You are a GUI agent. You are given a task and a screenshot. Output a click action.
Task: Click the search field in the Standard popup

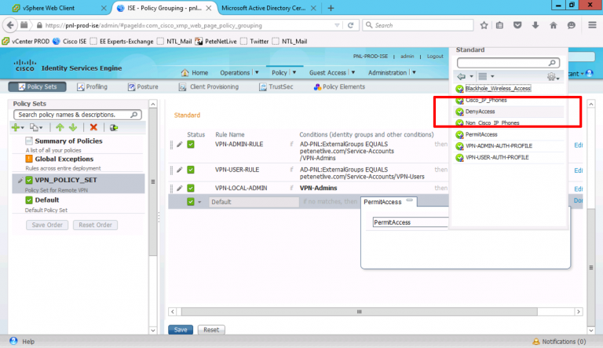508,63
